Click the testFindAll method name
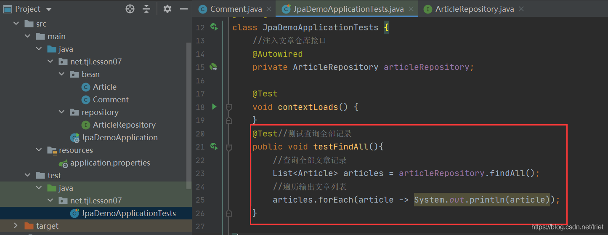Viewport: 608px width, 235px height. [x=341, y=147]
